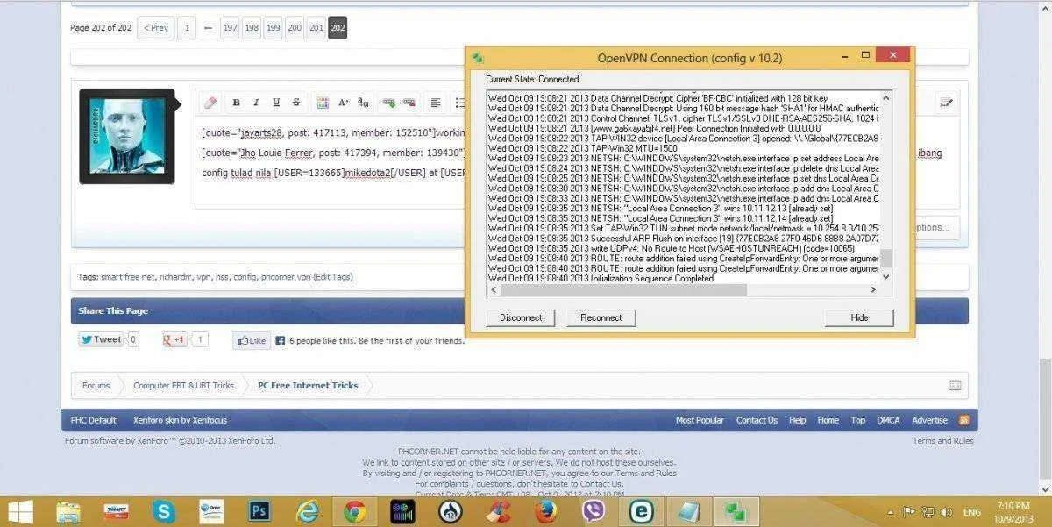
Task: Select current page 202 button
Action: pyautogui.click(x=338, y=28)
